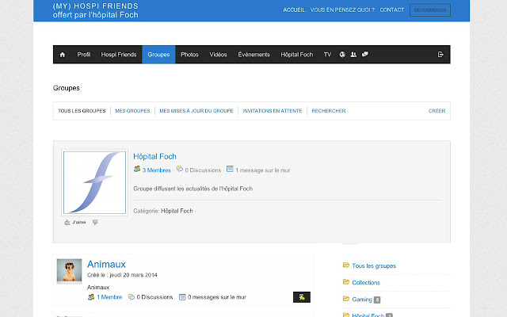Select the Tous les groupes tab
Screen dimensions: 507x317
coord(82,111)
